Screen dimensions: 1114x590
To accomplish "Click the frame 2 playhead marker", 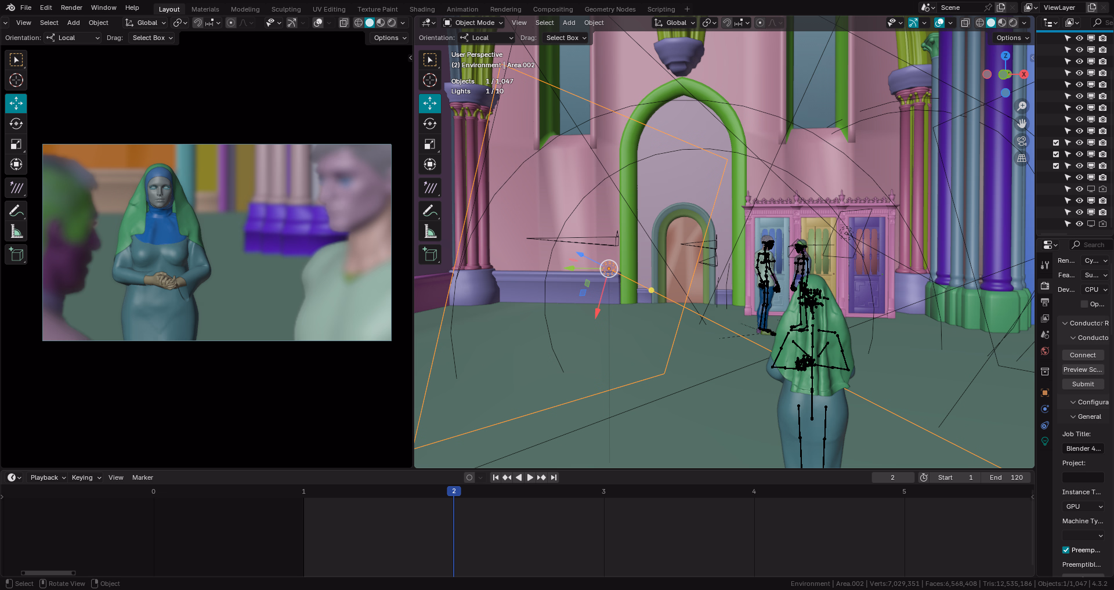I will (454, 491).
